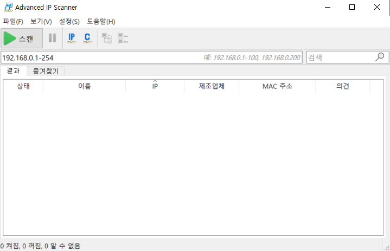Switch to the 결과 tab
Screen dimensions: 390x251
(14, 71)
